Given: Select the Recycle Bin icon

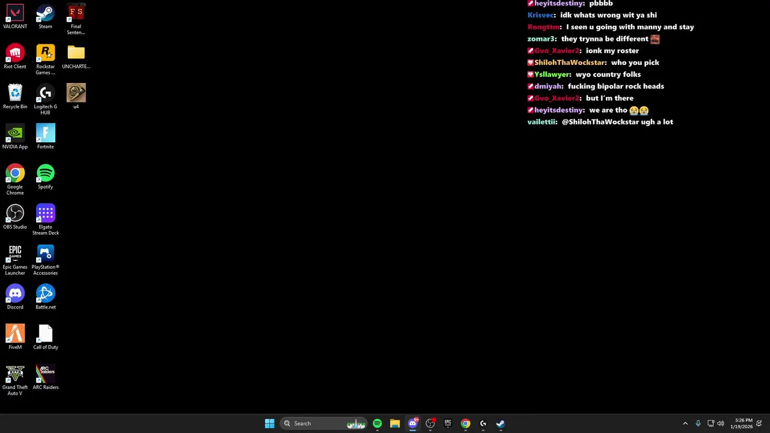Looking at the screenshot, I should pyautogui.click(x=15, y=97).
